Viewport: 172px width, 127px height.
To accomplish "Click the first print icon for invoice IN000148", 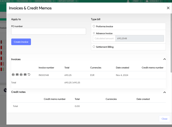I will click(x=13, y=75).
